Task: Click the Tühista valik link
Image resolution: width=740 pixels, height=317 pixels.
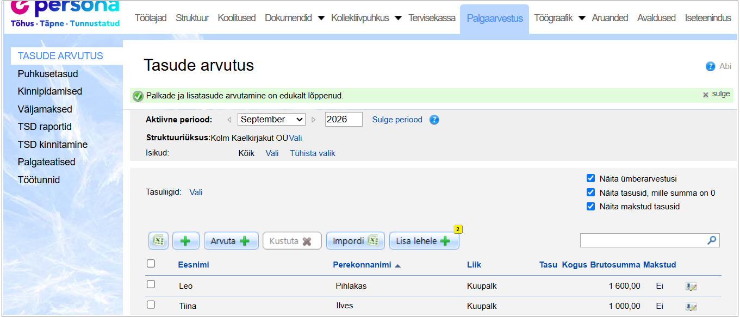Action: tap(313, 153)
